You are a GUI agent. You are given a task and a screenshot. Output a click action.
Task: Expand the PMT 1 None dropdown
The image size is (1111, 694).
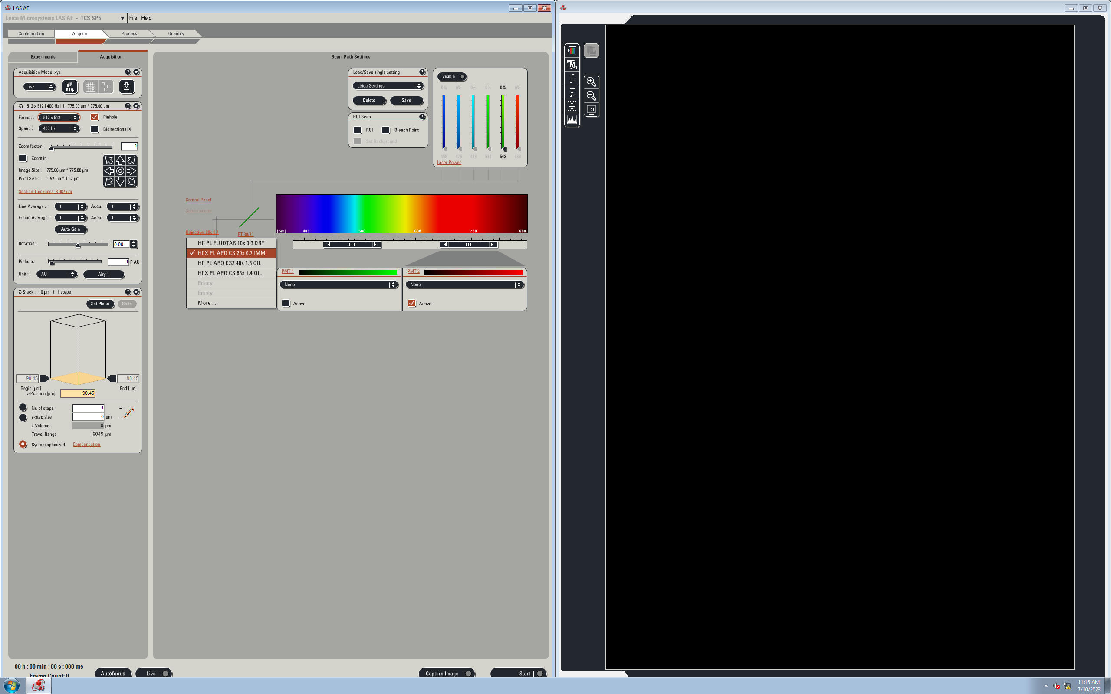pyautogui.click(x=339, y=285)
